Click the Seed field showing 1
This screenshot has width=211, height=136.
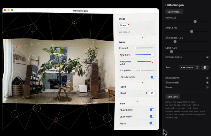140,93
